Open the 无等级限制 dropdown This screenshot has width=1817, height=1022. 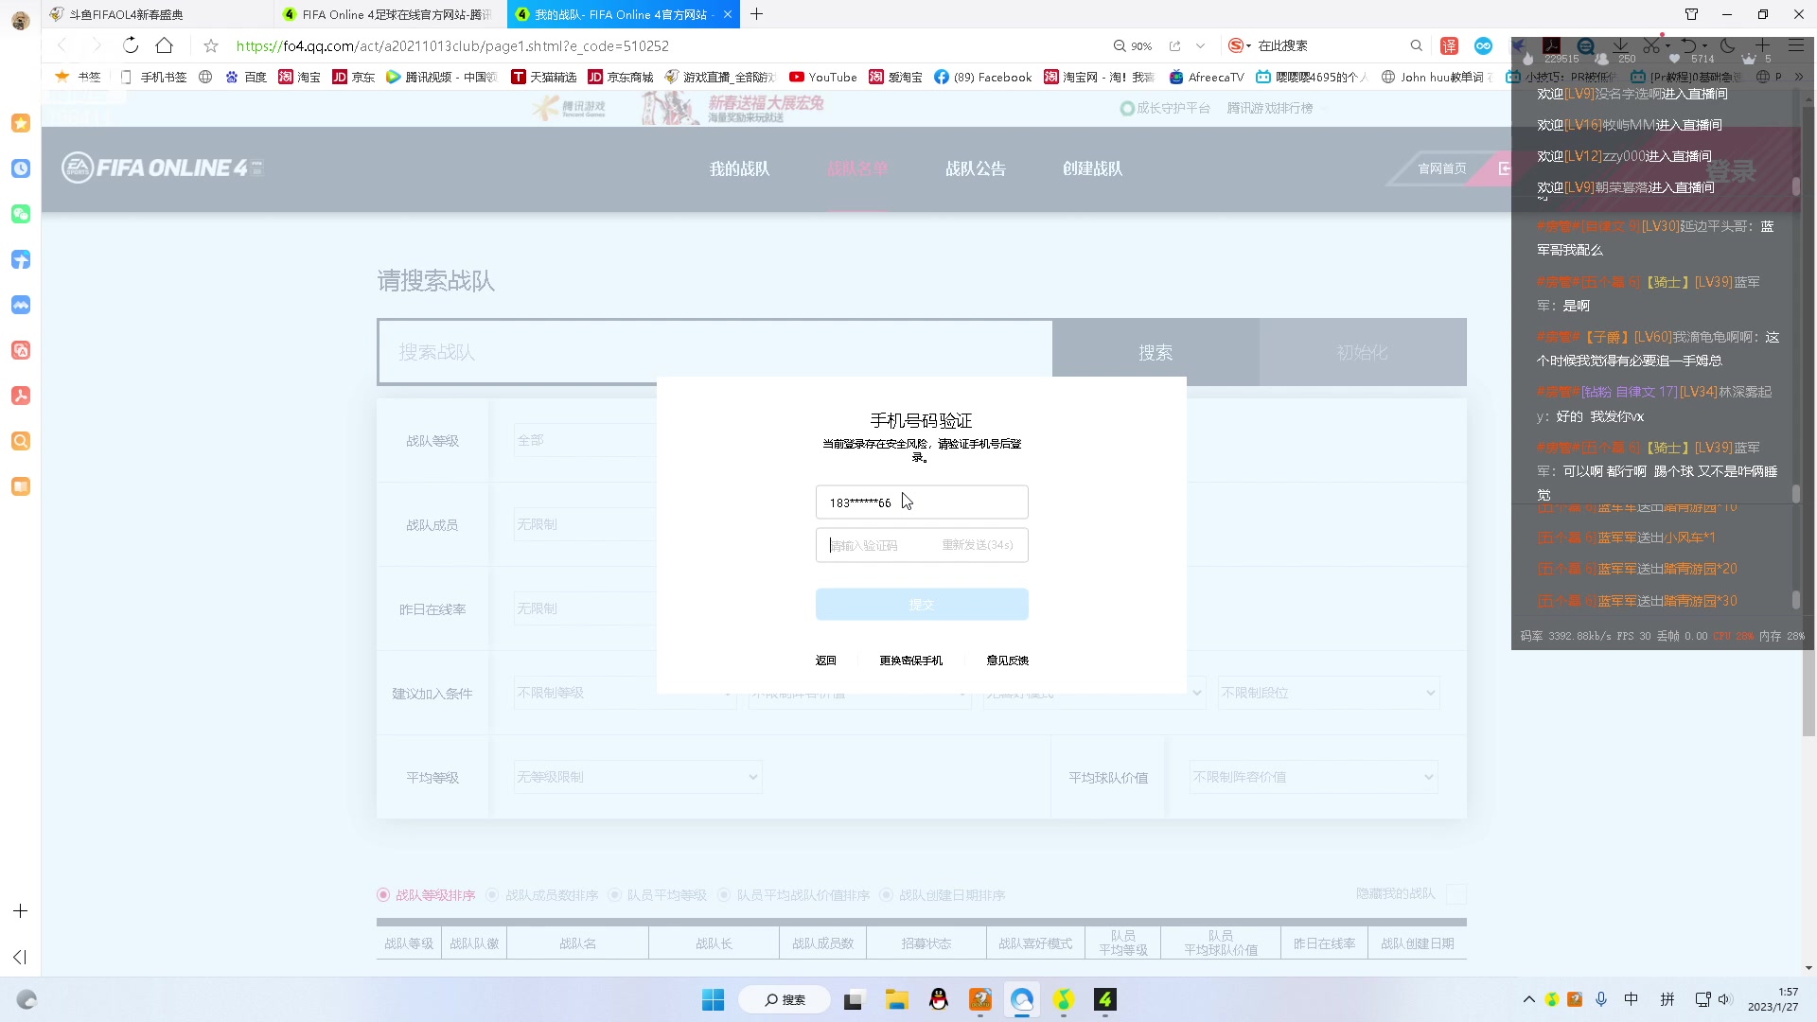point(638,777)
